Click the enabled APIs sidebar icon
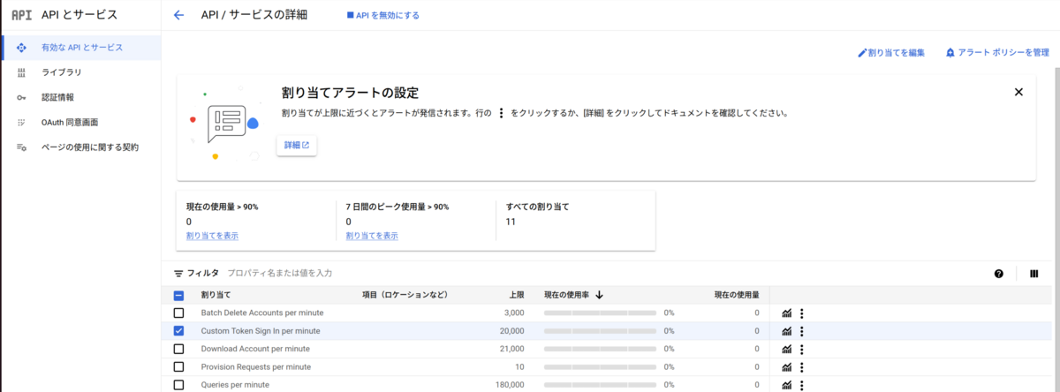Image resolution: width=1060 pixels, height=392 pixels. (21, 47)
